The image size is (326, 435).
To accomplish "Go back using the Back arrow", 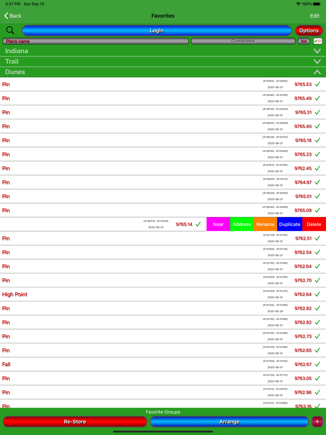I will pyautogui.click(x=13, y=16).
